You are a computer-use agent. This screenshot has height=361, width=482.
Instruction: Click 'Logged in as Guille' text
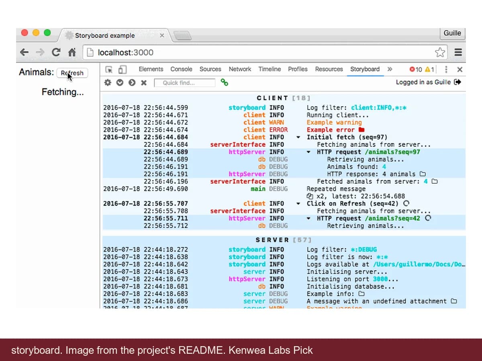click(423, 82)
